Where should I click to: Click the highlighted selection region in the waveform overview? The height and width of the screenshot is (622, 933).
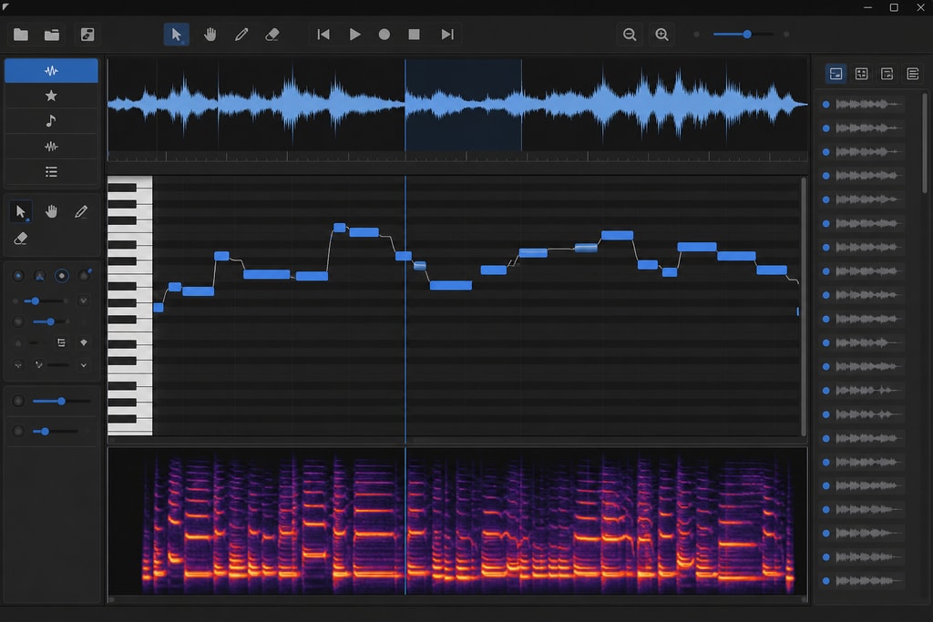[464, 105]
